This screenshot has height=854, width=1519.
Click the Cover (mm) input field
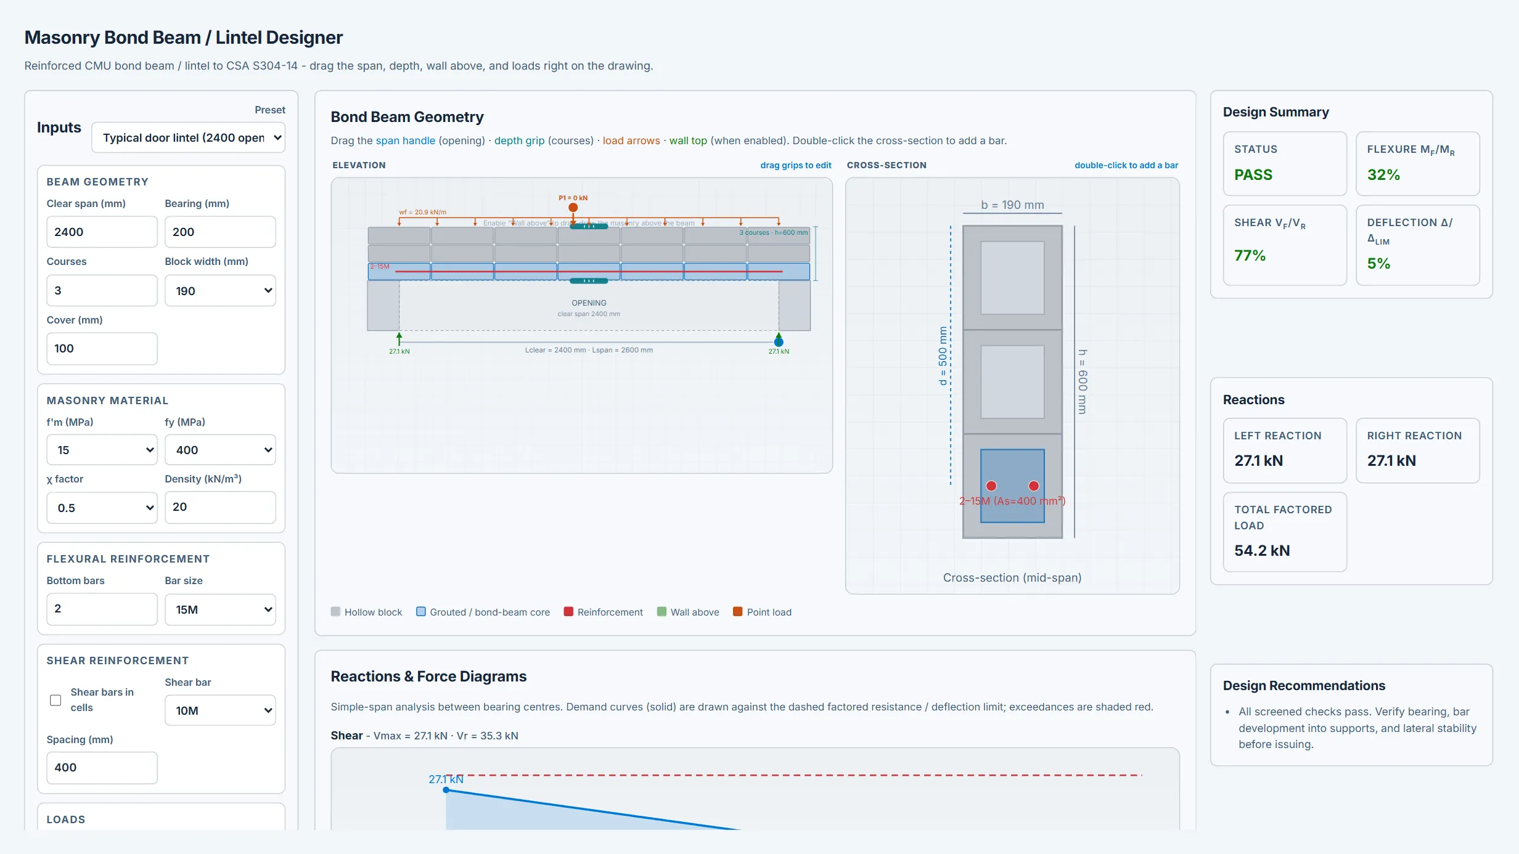click(x=102, y=348)
